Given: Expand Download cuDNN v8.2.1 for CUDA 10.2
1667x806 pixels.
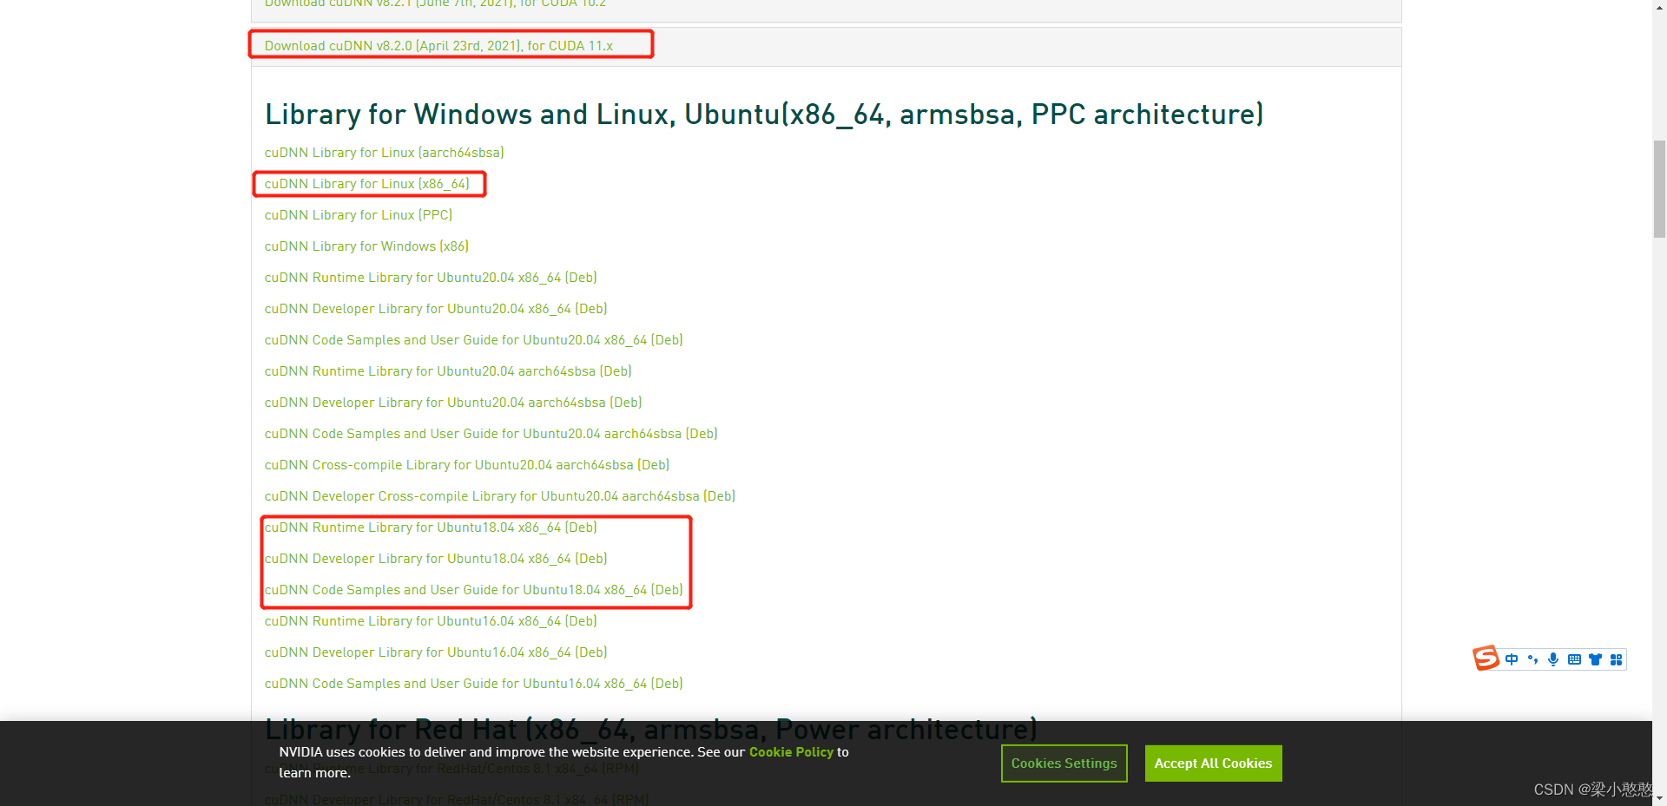Looking at the screenshot, I should tap(435, 3).
